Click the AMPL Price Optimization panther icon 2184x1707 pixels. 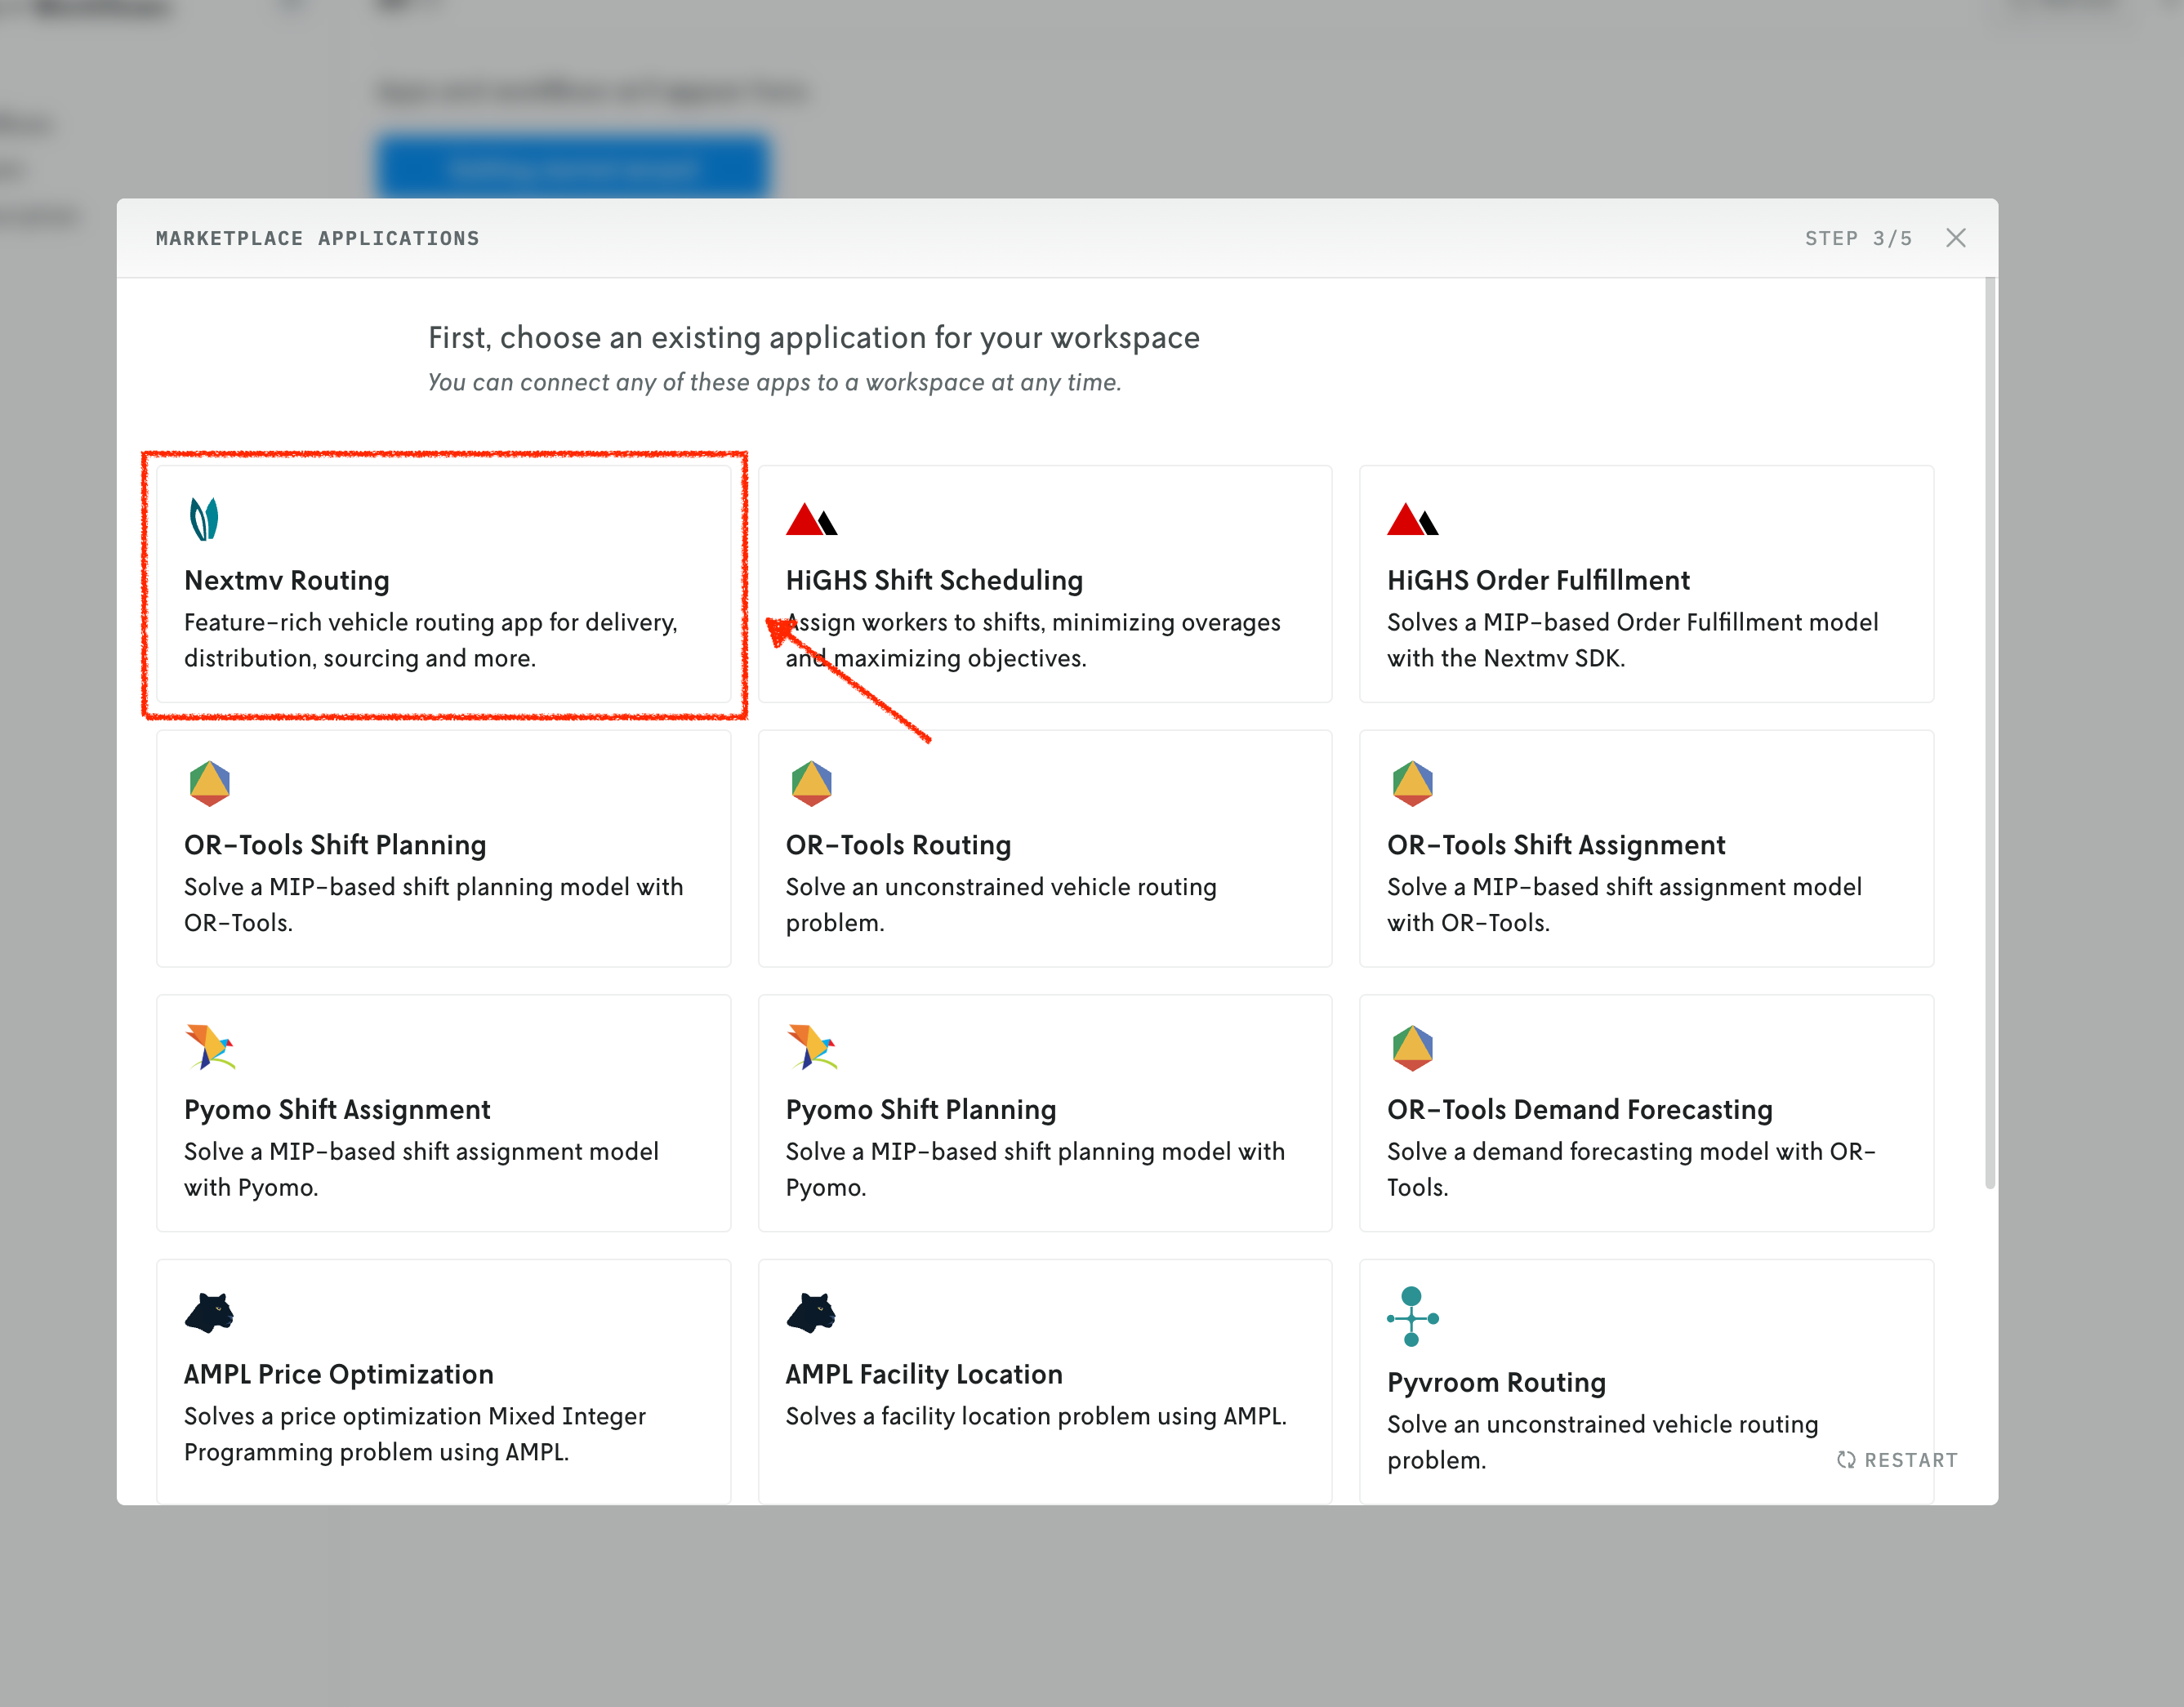point(209,1312)
